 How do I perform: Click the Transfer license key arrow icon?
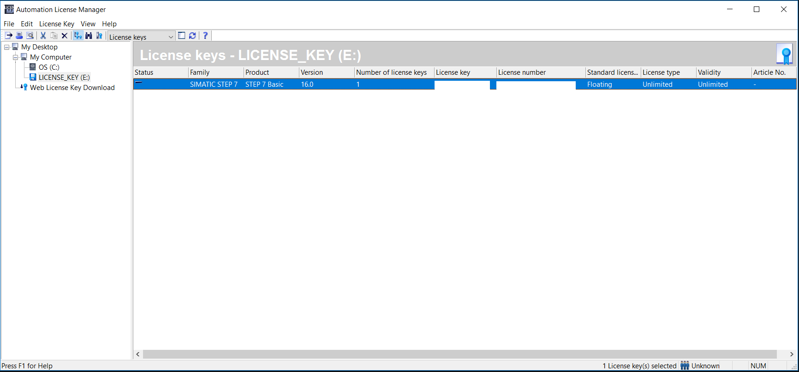pos(9,36)
